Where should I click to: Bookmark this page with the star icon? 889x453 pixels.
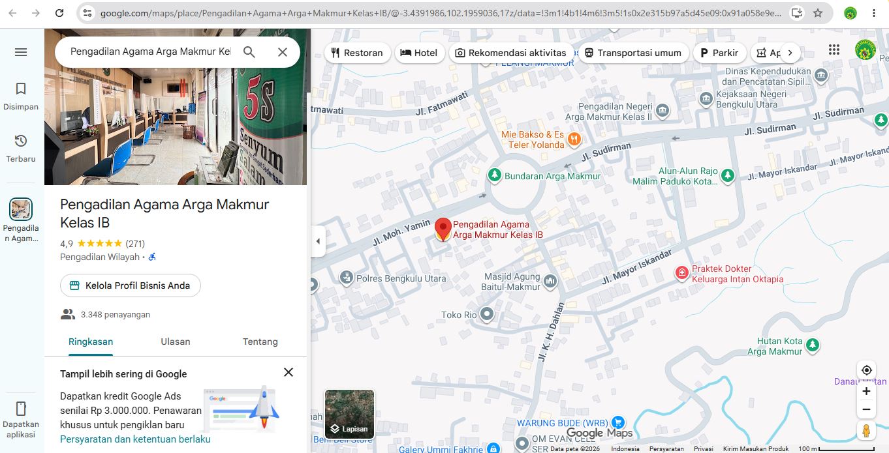pyautogui.click(x=818, y=13)
